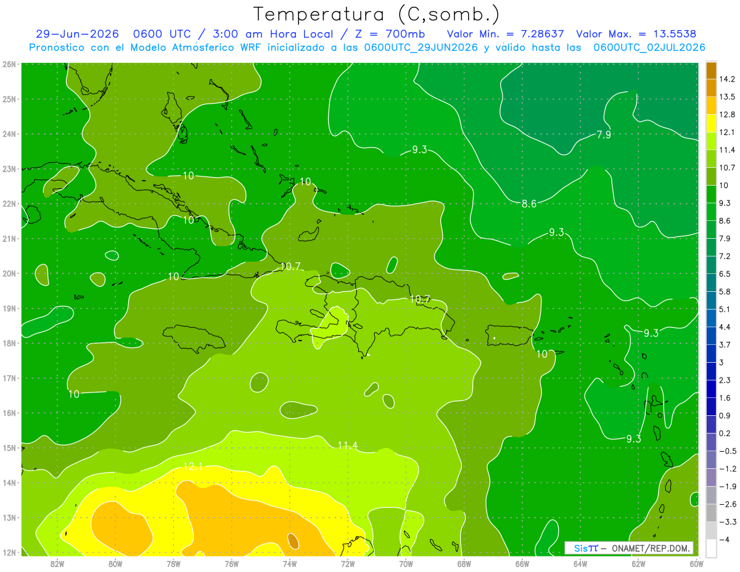This screenshot has width=740, height=572.
Task: Click the 'ONAMET/REP.DOM.' logo label
Action: click(x=651, y=548)
